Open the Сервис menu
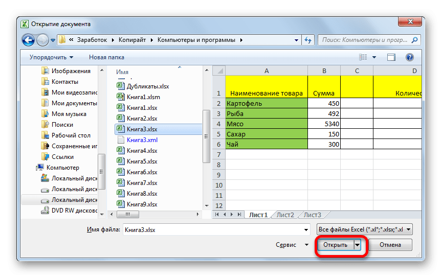Viewport: 442px width, 278px height. tap(292, 245)
